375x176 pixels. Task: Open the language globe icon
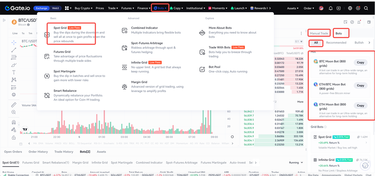pos(350,8)
